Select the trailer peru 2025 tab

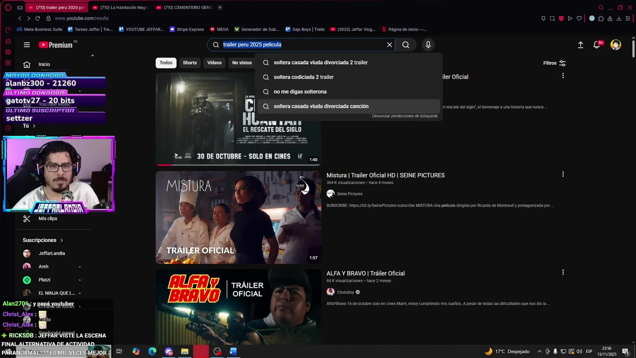coord(57,7)
